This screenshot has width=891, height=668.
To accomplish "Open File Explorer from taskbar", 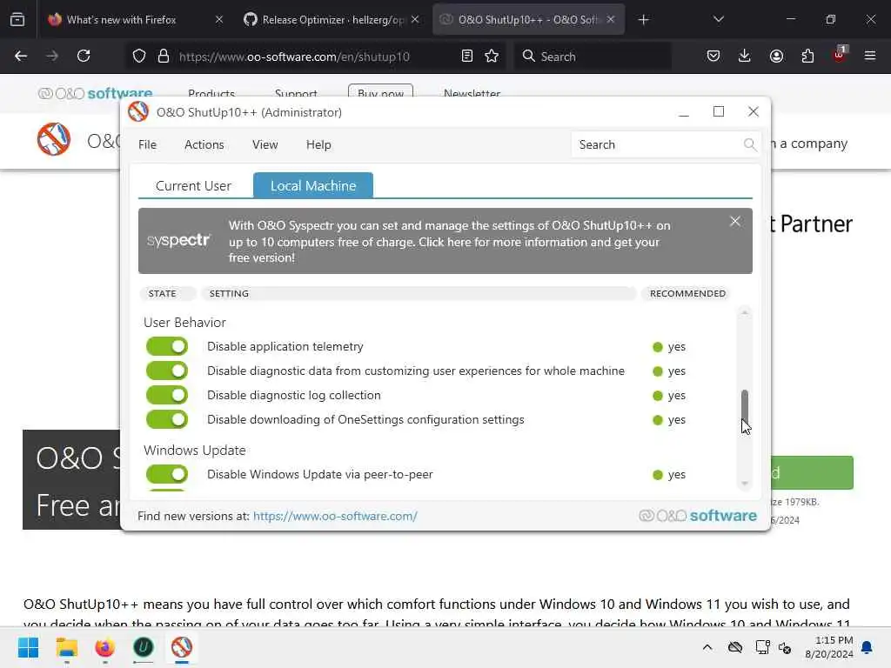I will [66, 647].
